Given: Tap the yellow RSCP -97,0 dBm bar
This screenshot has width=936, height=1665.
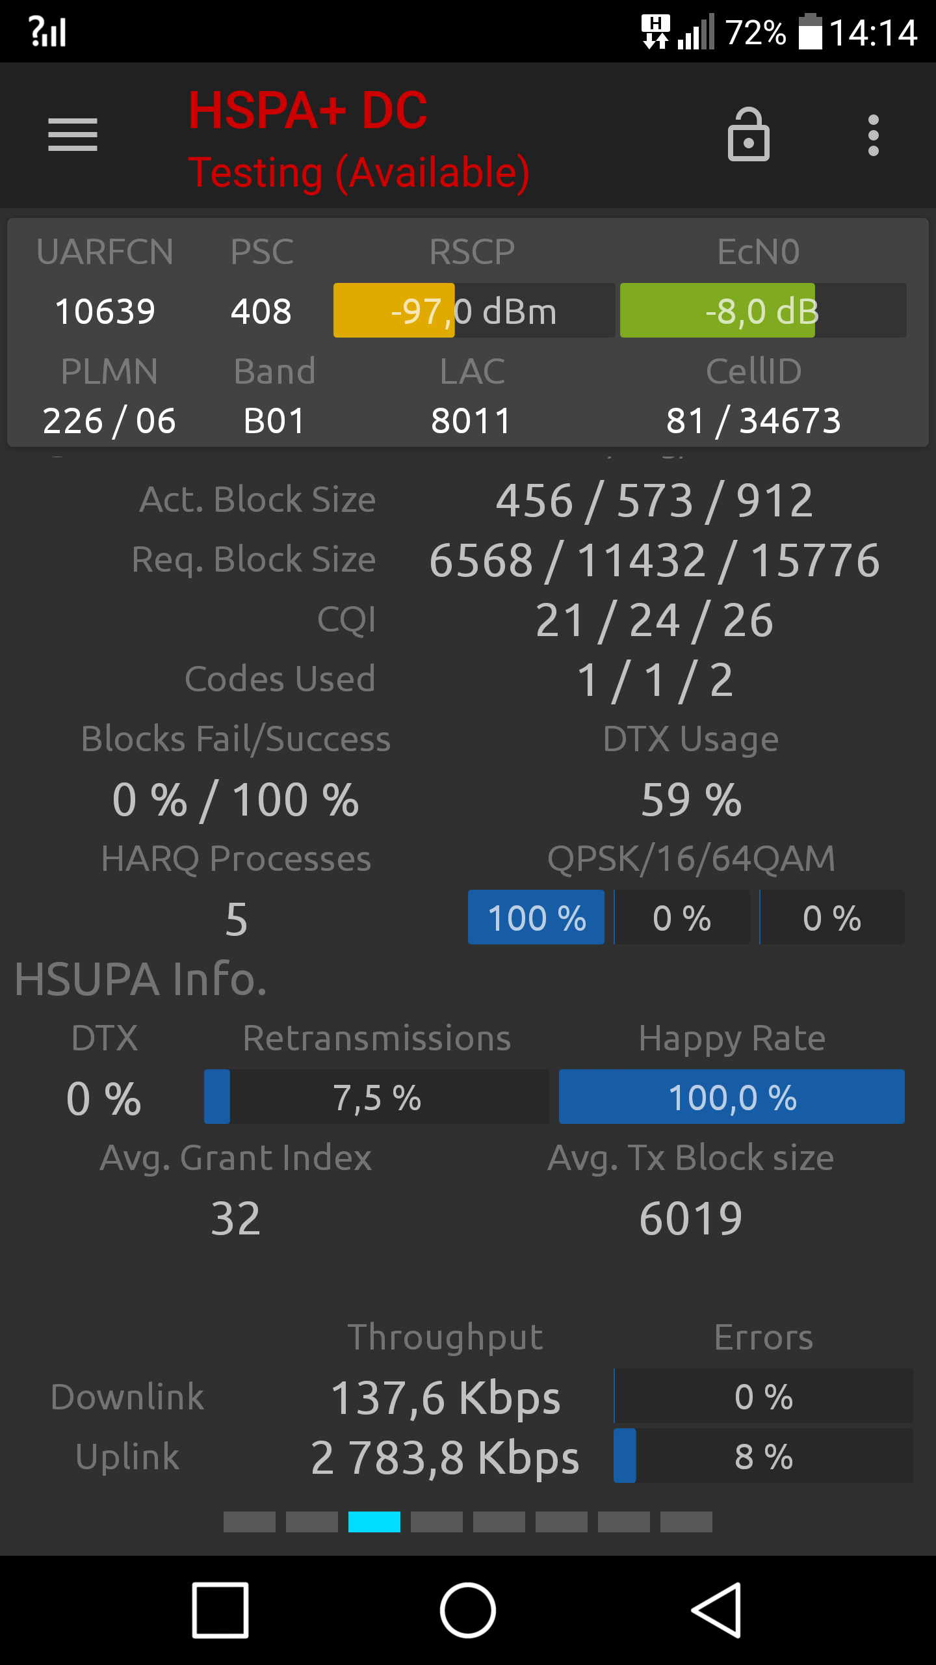Looking at the screenshot, I should pos(474,310).
